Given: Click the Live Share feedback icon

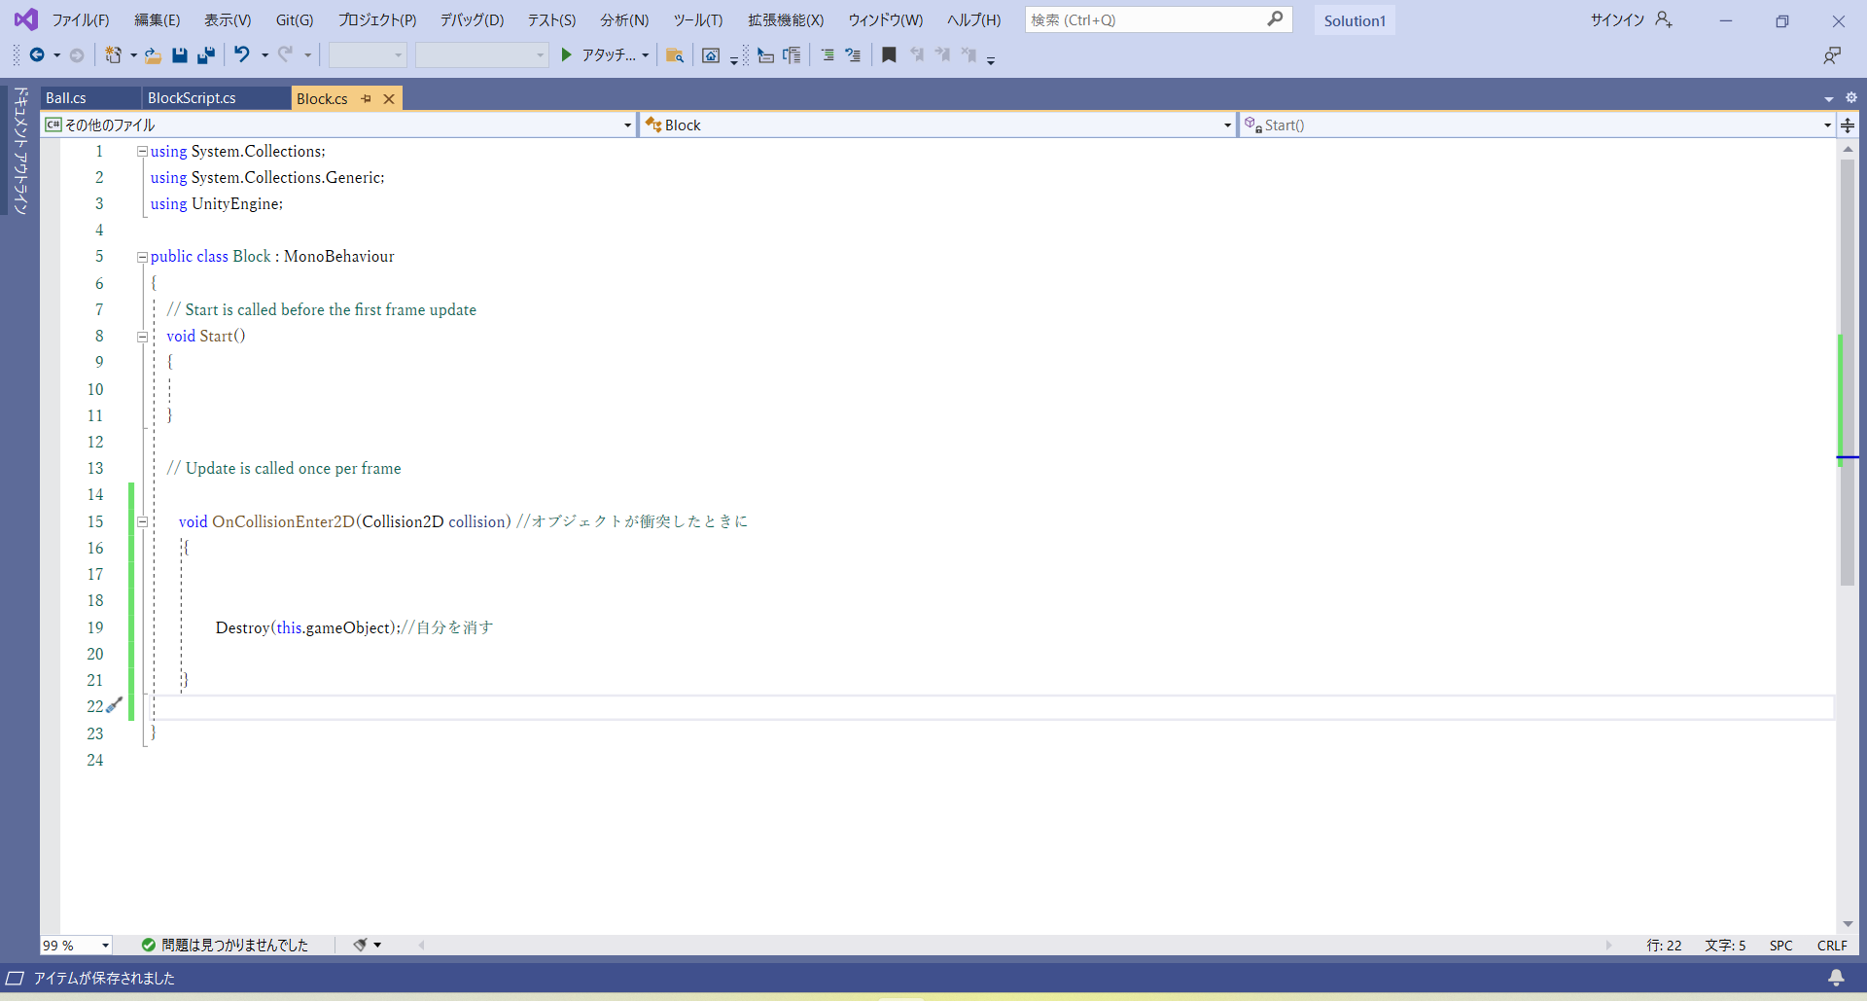Looking at the screenshot, I should pyautogui.click(x=1832, y=55).
